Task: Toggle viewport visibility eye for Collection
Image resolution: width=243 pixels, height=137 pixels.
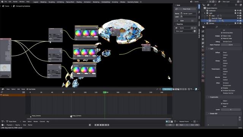Action: coord(238,11)
